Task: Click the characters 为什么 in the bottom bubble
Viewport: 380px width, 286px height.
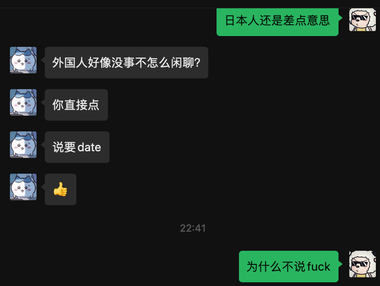Action: pos(264,267)
